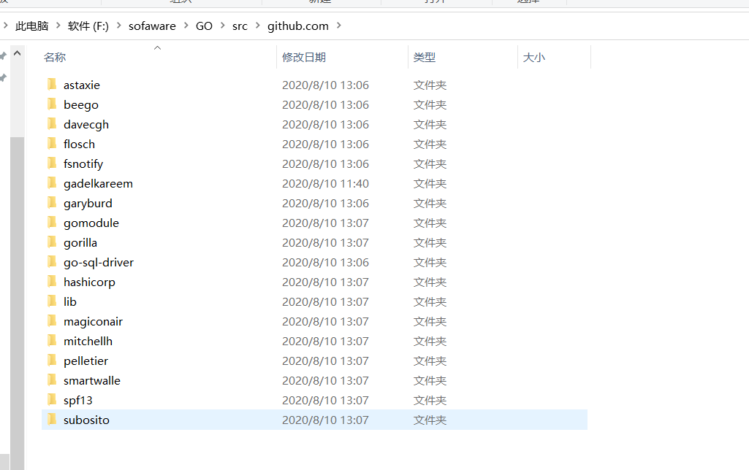Expand the chevron after 此电脑 in path

(58, 26)
